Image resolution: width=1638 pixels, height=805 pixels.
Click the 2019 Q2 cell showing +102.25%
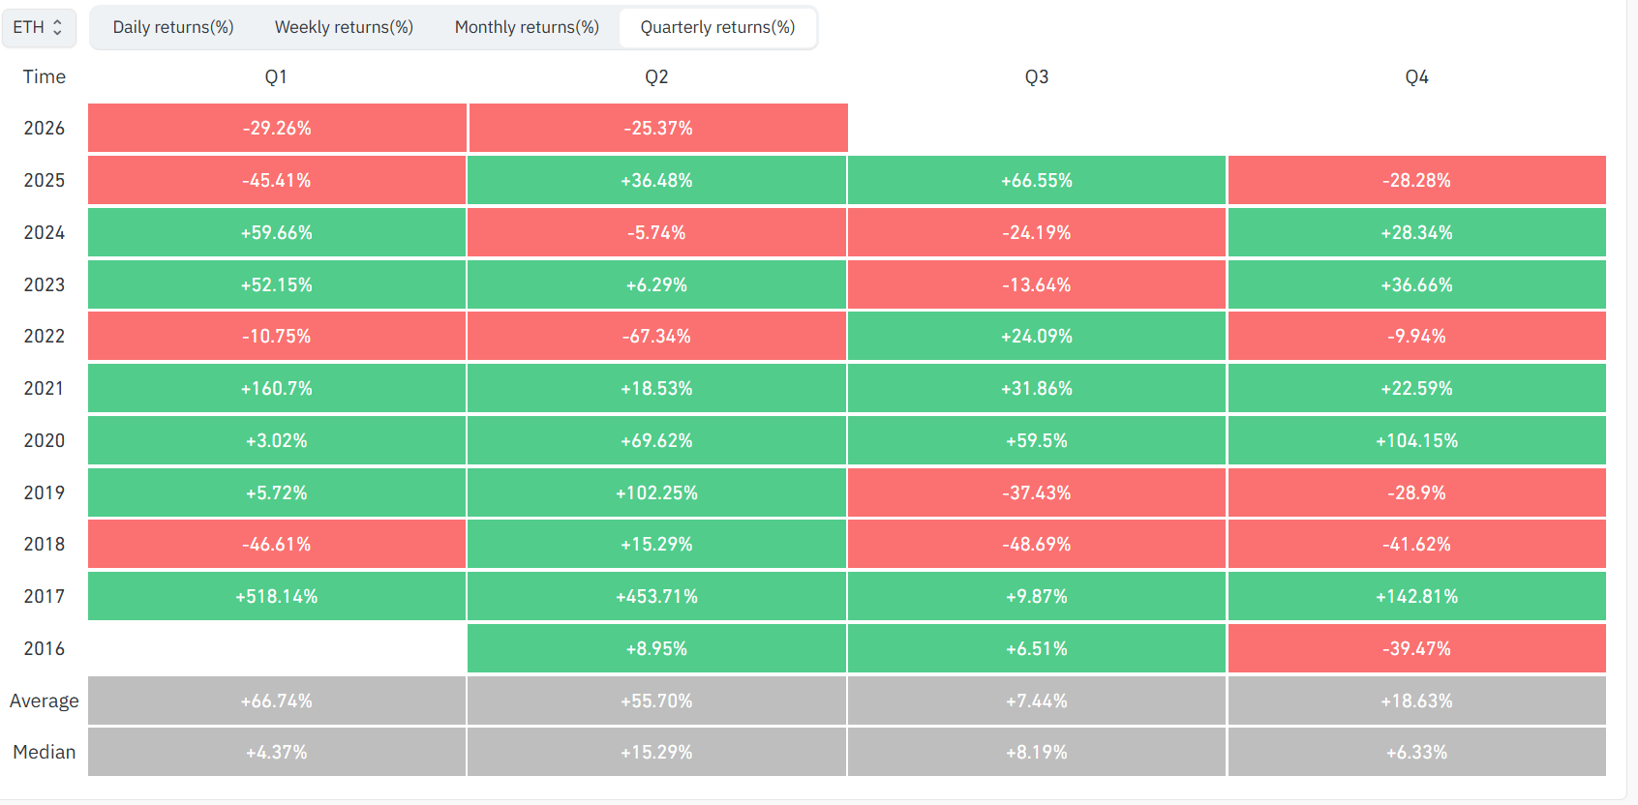(x=656, y=492)
